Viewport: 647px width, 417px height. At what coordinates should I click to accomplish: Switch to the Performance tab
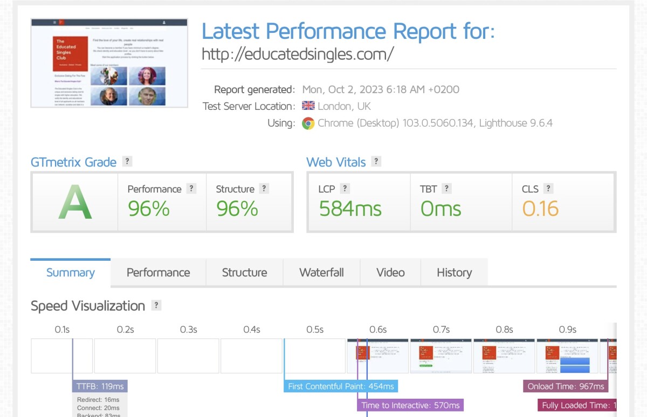coord(158,273)
